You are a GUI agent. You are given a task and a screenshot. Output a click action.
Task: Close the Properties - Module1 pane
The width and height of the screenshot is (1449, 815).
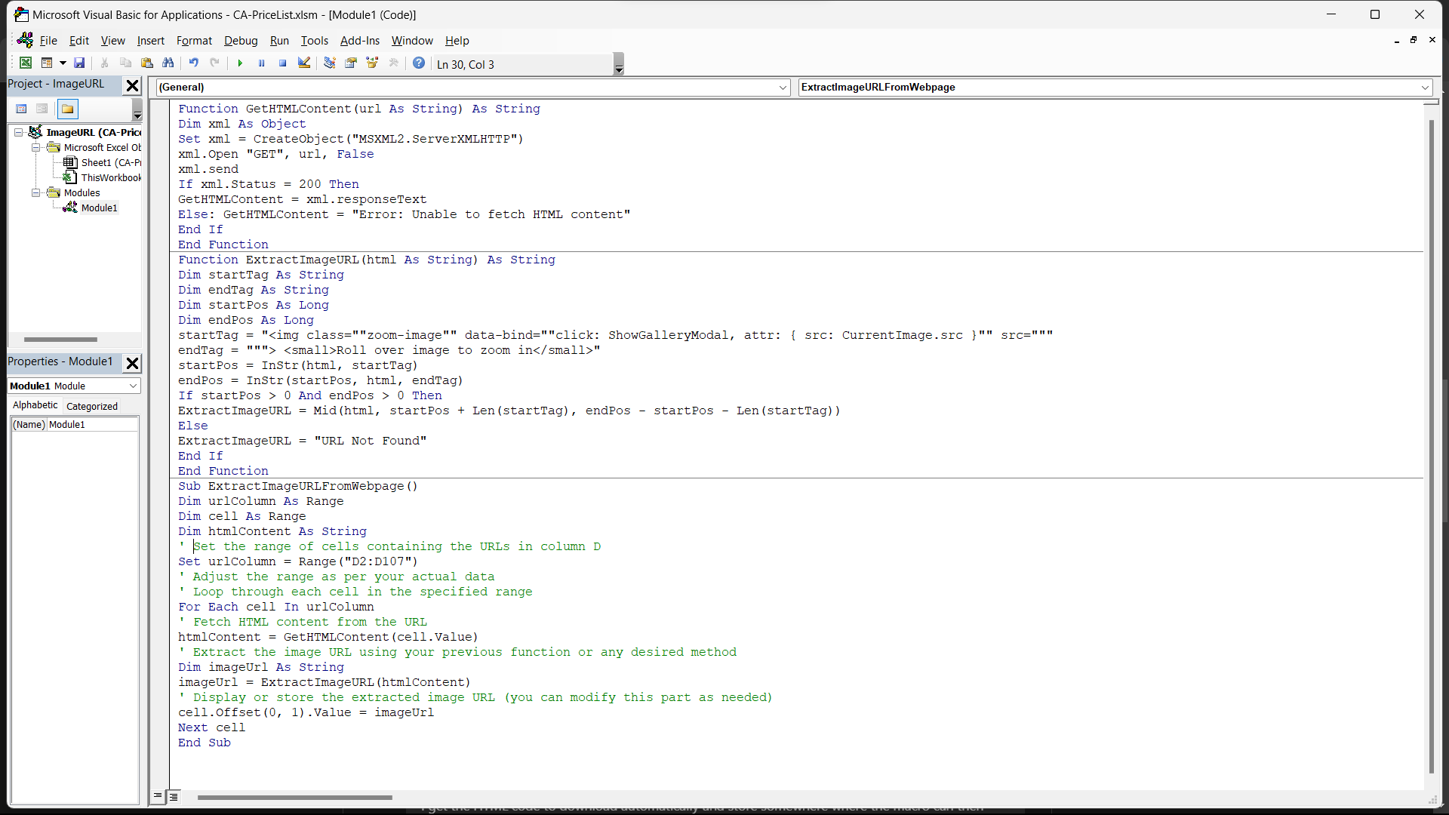[x=132, y=363]
